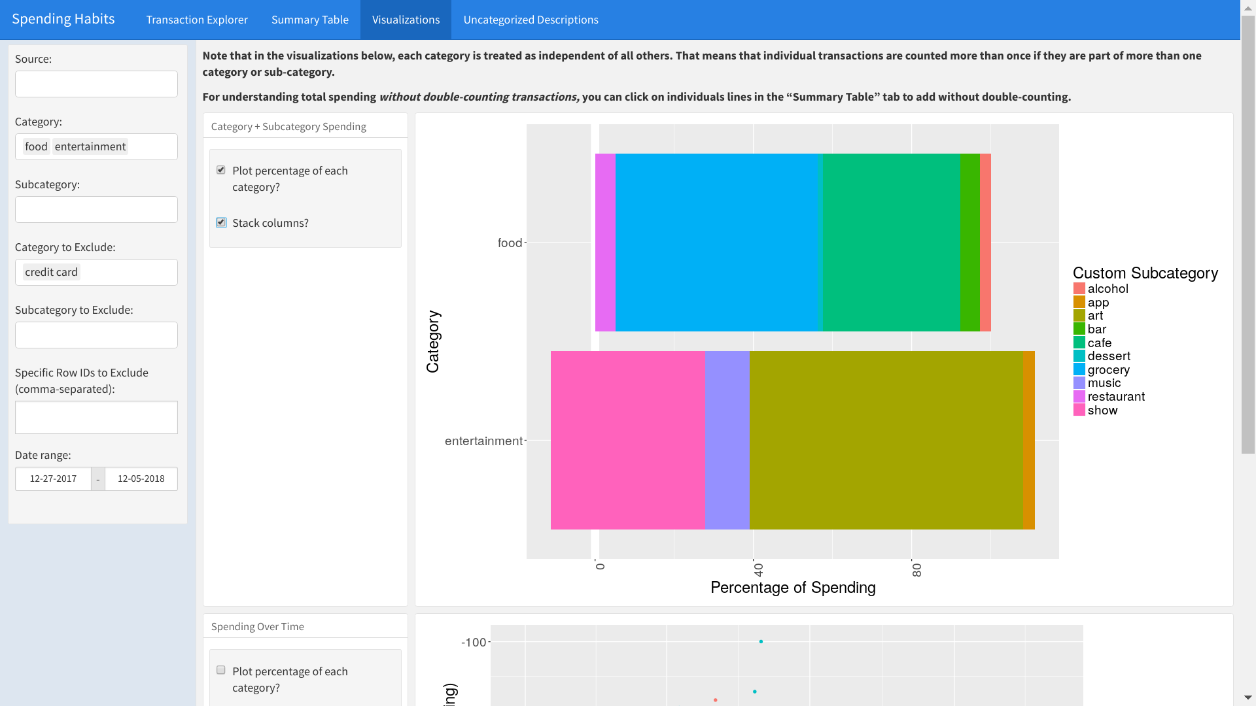Click the music subcategory legend icon
Image resolution: width=1256 pixels, height=706 pixels.
tap(1079, 382)
